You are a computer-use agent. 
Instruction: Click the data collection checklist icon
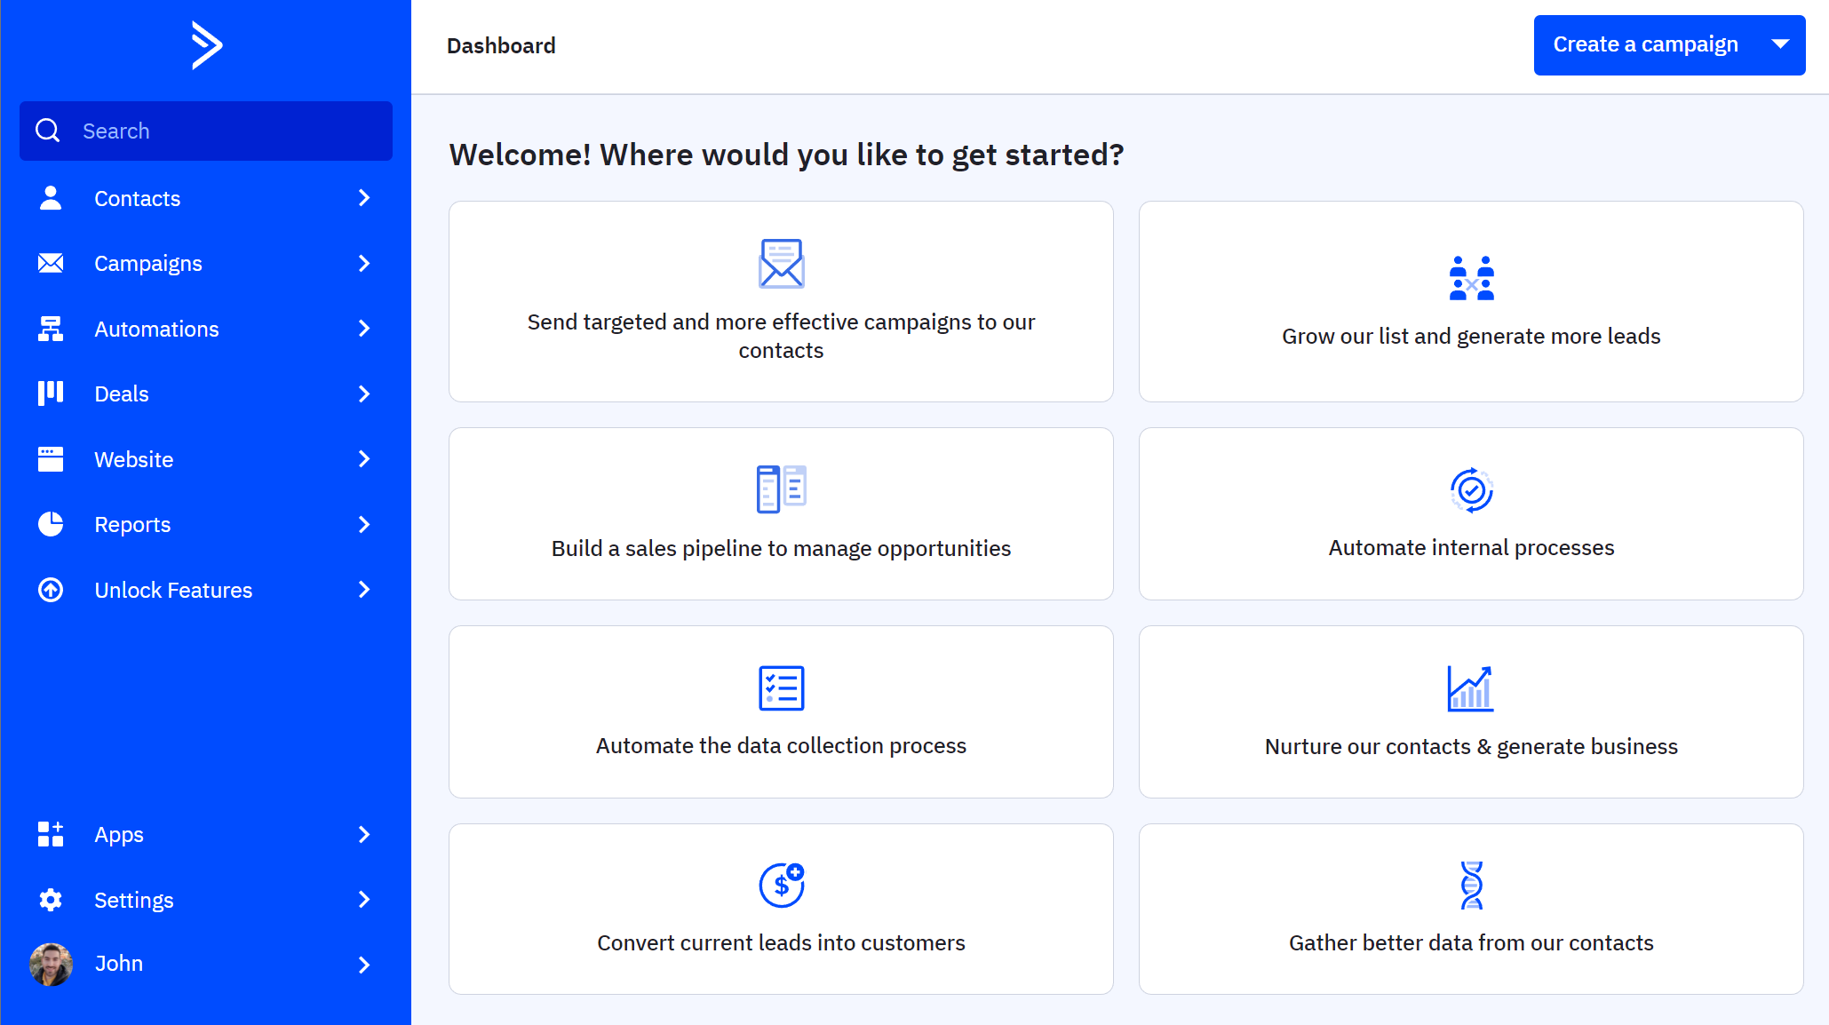coord(780,687)
